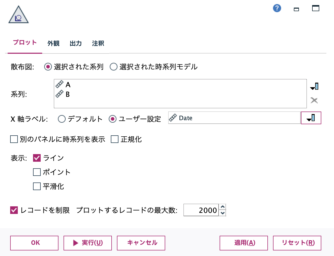Open the variable selector icon for 系列 list

314,86
